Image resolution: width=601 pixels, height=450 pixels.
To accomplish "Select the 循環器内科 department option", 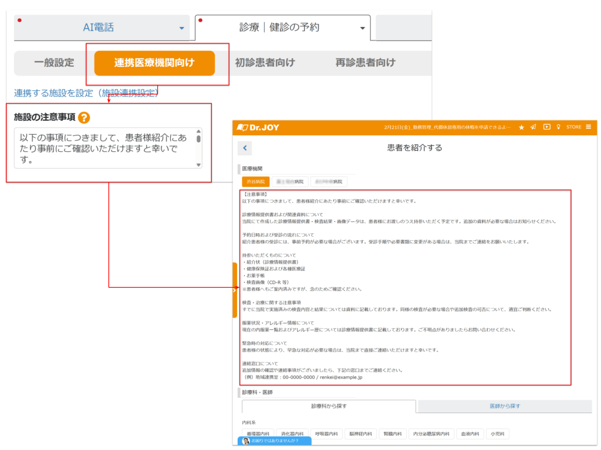I will pyautogui.click(x=258, y=434).
